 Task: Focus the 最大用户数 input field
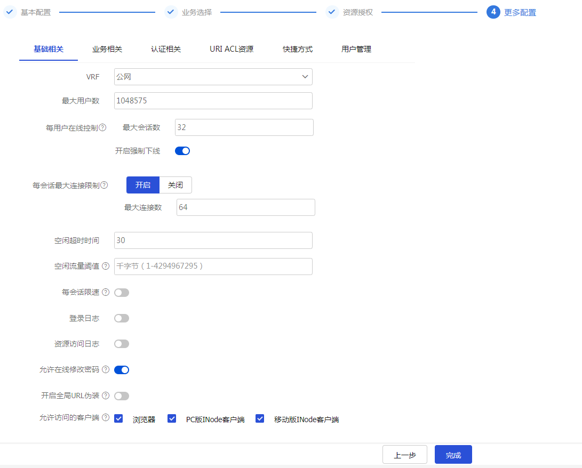tap(213, 101)
